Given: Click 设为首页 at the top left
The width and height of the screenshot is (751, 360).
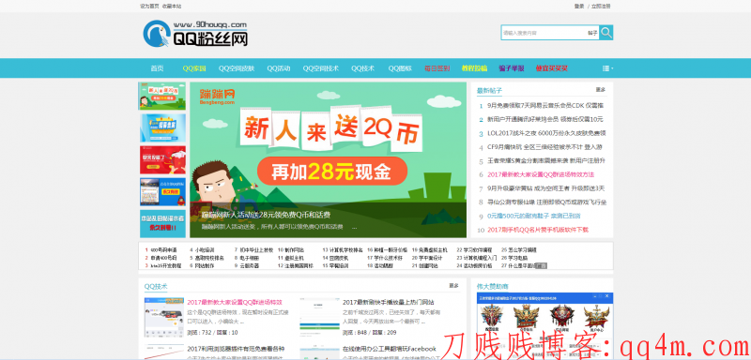Looking at the screenshot, I should (149, 7).
